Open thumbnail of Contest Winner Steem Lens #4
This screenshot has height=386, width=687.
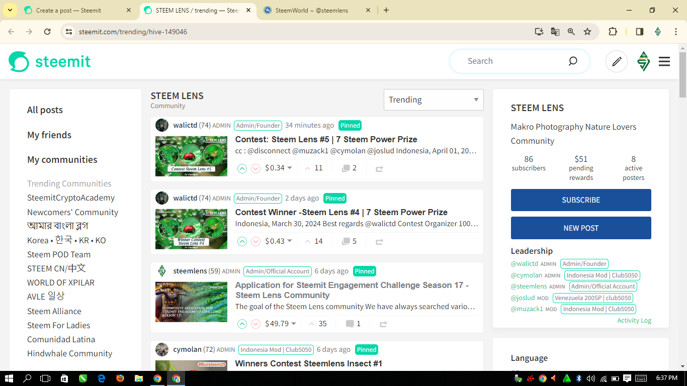pyautogui.click(x=191, y=229)
